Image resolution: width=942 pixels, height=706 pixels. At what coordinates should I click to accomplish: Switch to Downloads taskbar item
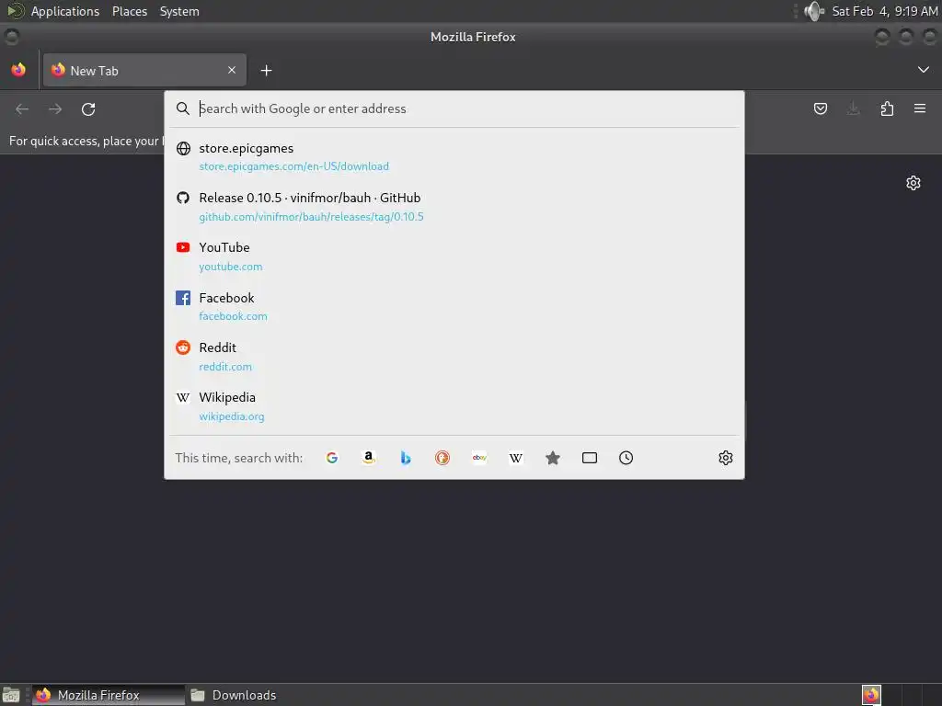click(233, 695)
